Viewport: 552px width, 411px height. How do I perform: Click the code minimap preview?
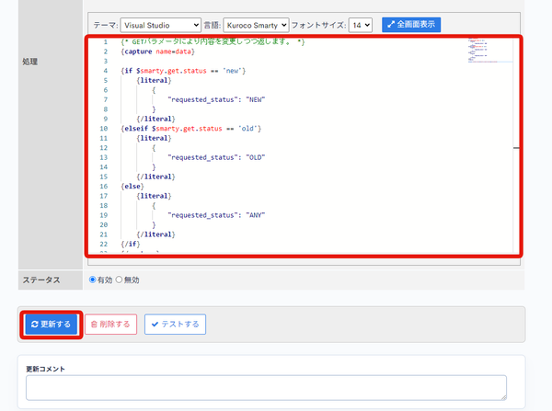tap(489, 51)
